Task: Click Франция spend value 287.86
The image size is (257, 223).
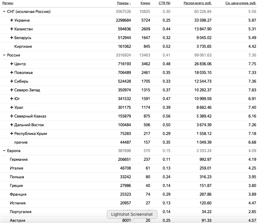Action: [206, 194]
